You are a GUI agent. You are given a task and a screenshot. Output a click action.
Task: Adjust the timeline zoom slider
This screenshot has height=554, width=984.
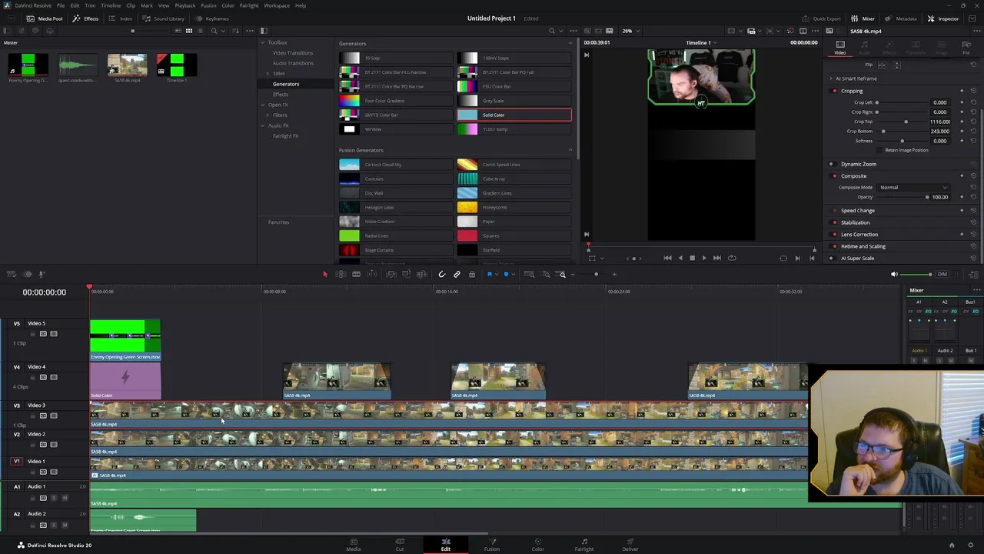[596, 274]
